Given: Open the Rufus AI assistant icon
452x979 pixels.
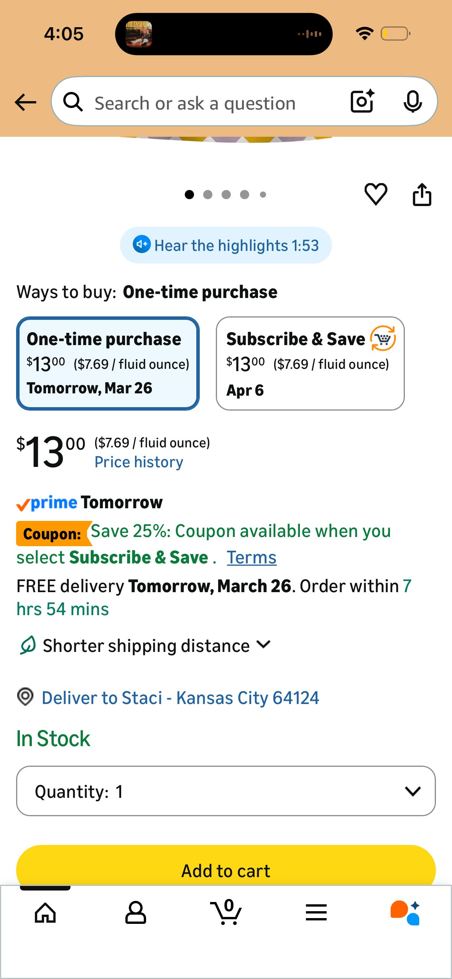Looking at the screenshot, I should [406, 912].
